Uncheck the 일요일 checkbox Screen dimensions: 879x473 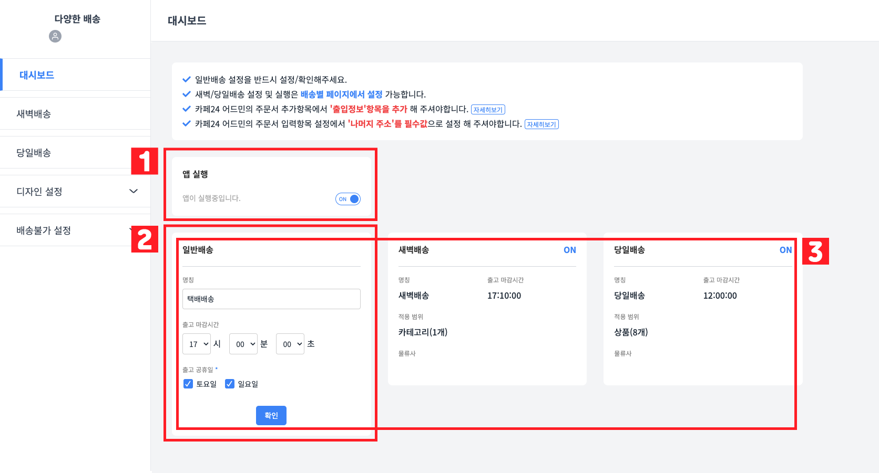coord(230,384)
